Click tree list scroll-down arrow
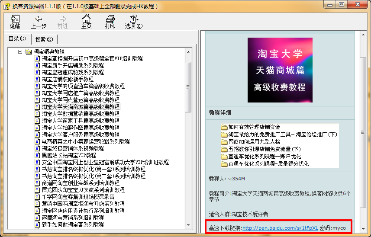The height and width of the screenshot is (237, 371). pyautogui.click(x=188, y=225)
